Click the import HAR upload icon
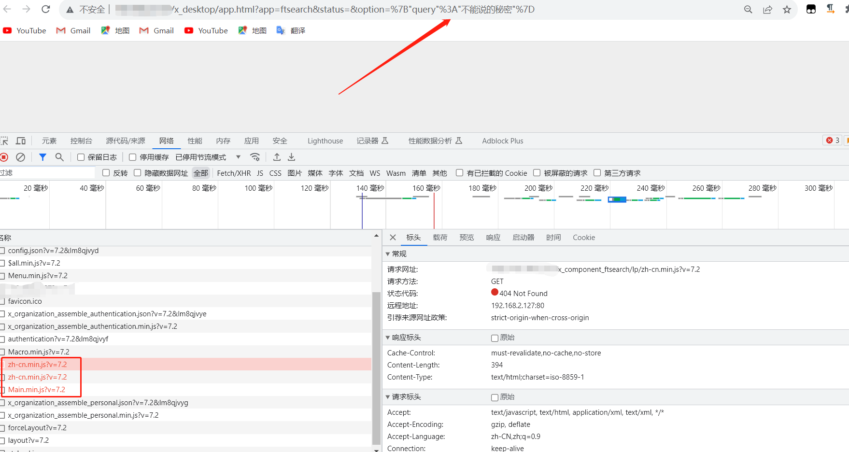 tap(277, 157)
